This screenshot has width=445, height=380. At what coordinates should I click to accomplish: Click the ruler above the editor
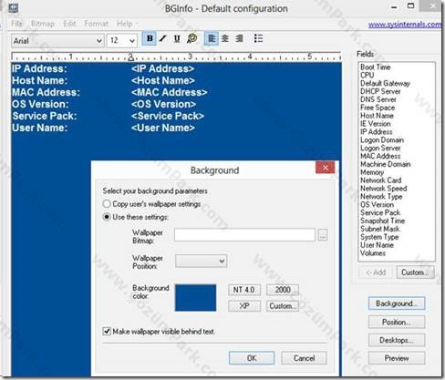(x=176, y=56)
